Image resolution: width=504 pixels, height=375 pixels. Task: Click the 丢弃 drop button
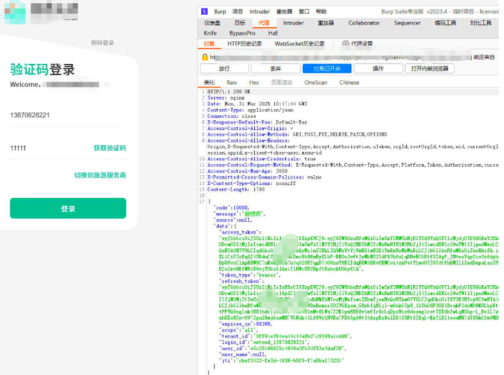click(x=276, y=69)
